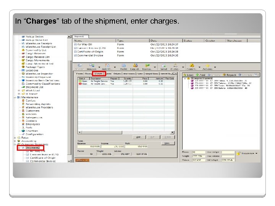Click the Liquidate toolbar icon
Screen dimensions: 275x206
coord(135,66)
